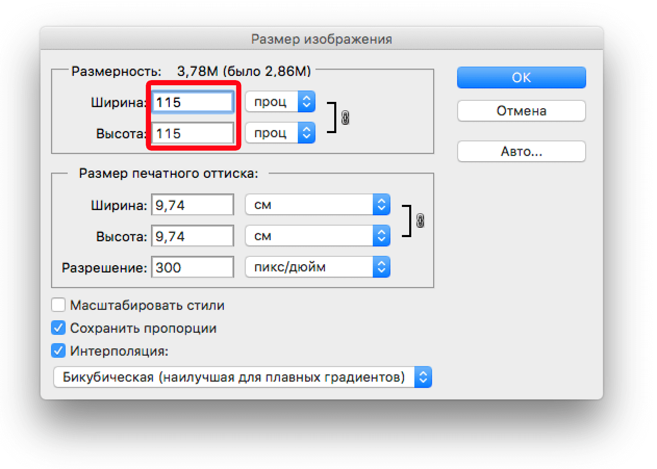Click the pixel Высота field showing 115
Screen dimensions: 657x469
[x=192, y=134]
